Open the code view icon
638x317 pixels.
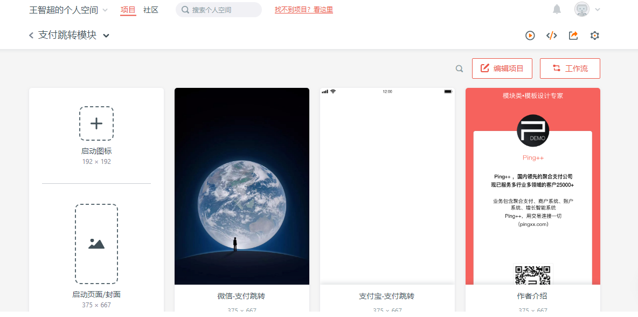coord(551,36)
